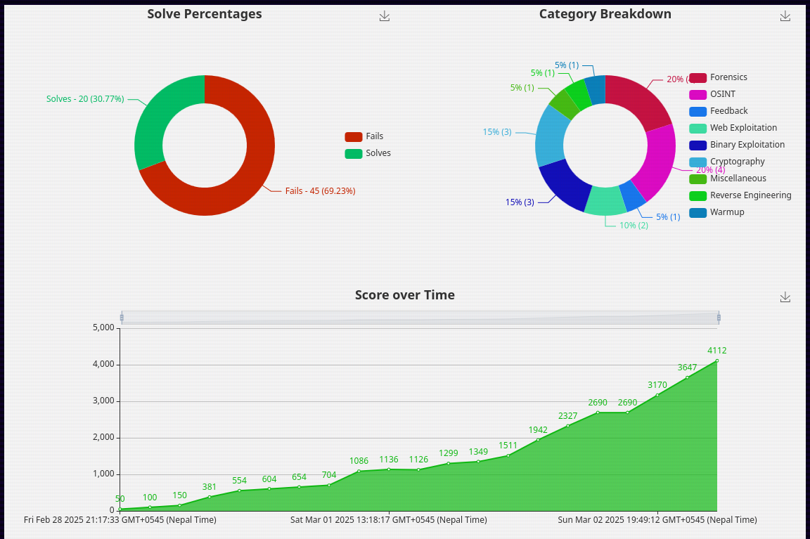Hide the Warmup category from chart
Viewport: 810px width, 539px height.
coord(716,212)
